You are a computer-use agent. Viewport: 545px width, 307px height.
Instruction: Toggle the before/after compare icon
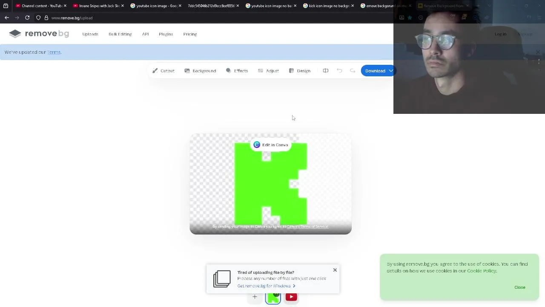click(x=326, y=71)
